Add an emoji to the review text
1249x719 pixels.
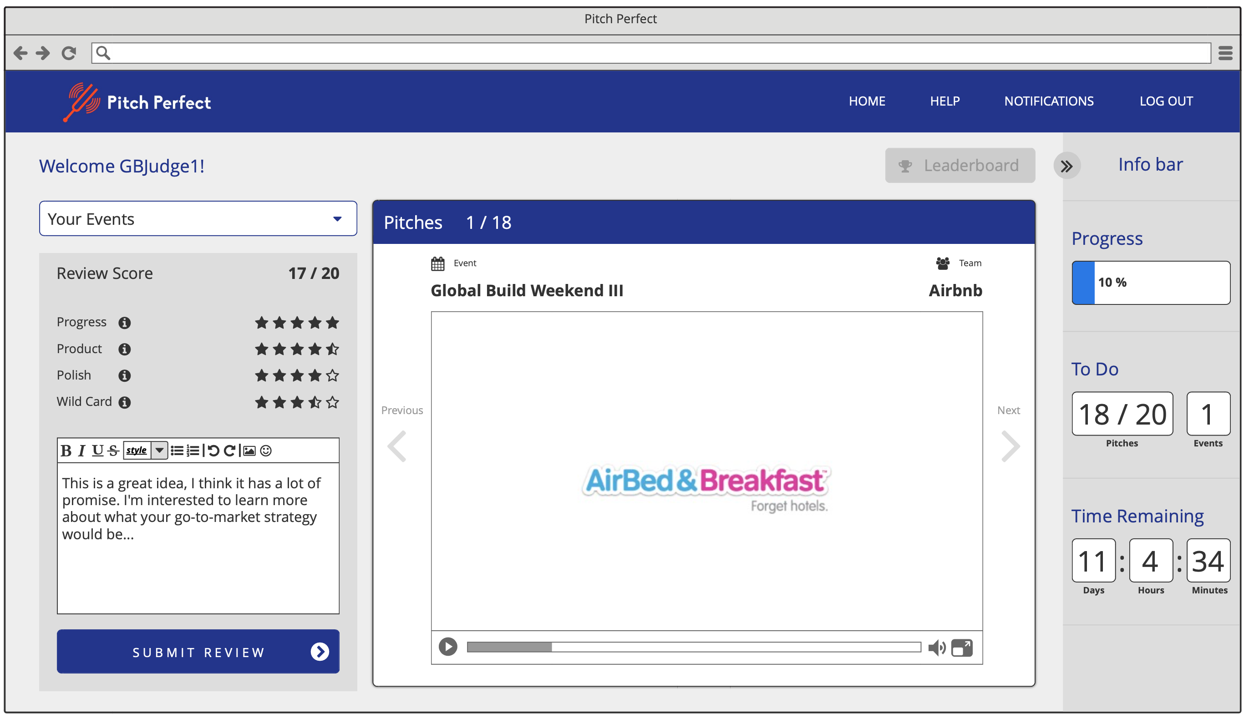point(265,451)
